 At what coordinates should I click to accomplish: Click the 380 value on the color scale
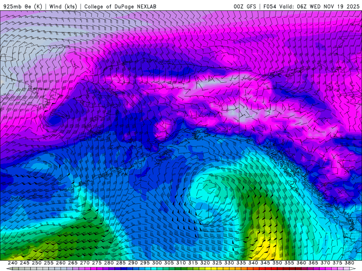[x=349, y=263]
